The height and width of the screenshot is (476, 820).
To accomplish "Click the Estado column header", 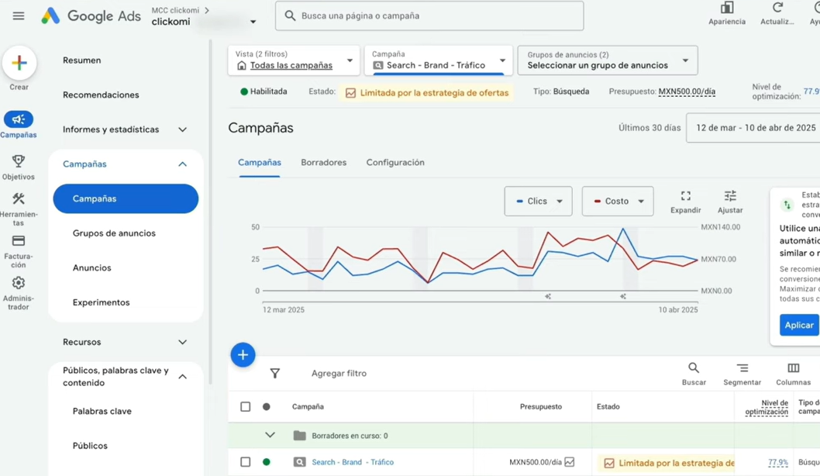I will [x=608, y=406].
